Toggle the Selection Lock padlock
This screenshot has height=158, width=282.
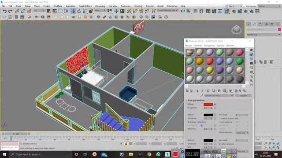pos(126,144)
